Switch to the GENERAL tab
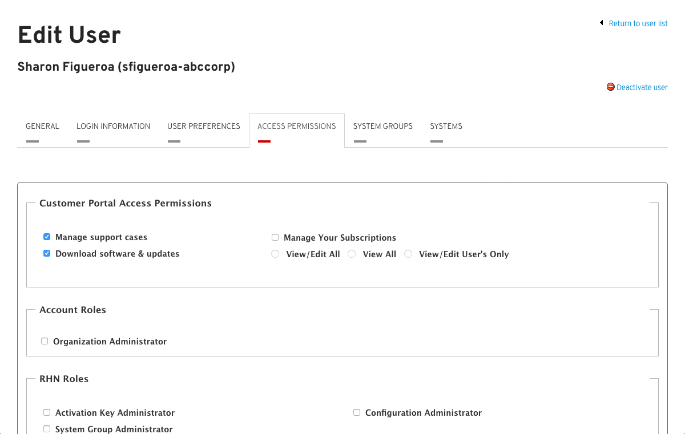685x434 pixels. pyautogui.click(x=42, y=126)
